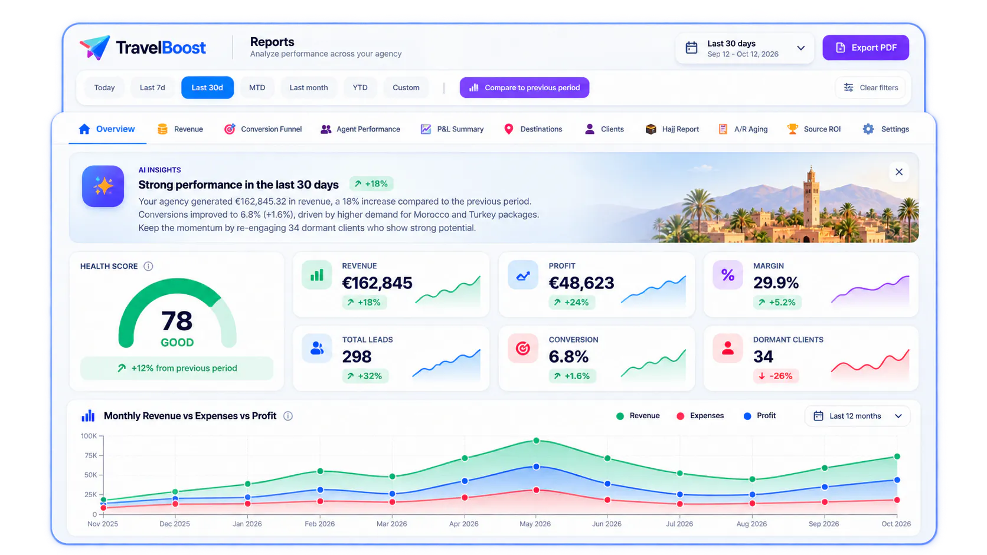Viewport: 987px width, 555px height.
Task: Dismiss the AI Insights banner
Action: click(899, 172)
